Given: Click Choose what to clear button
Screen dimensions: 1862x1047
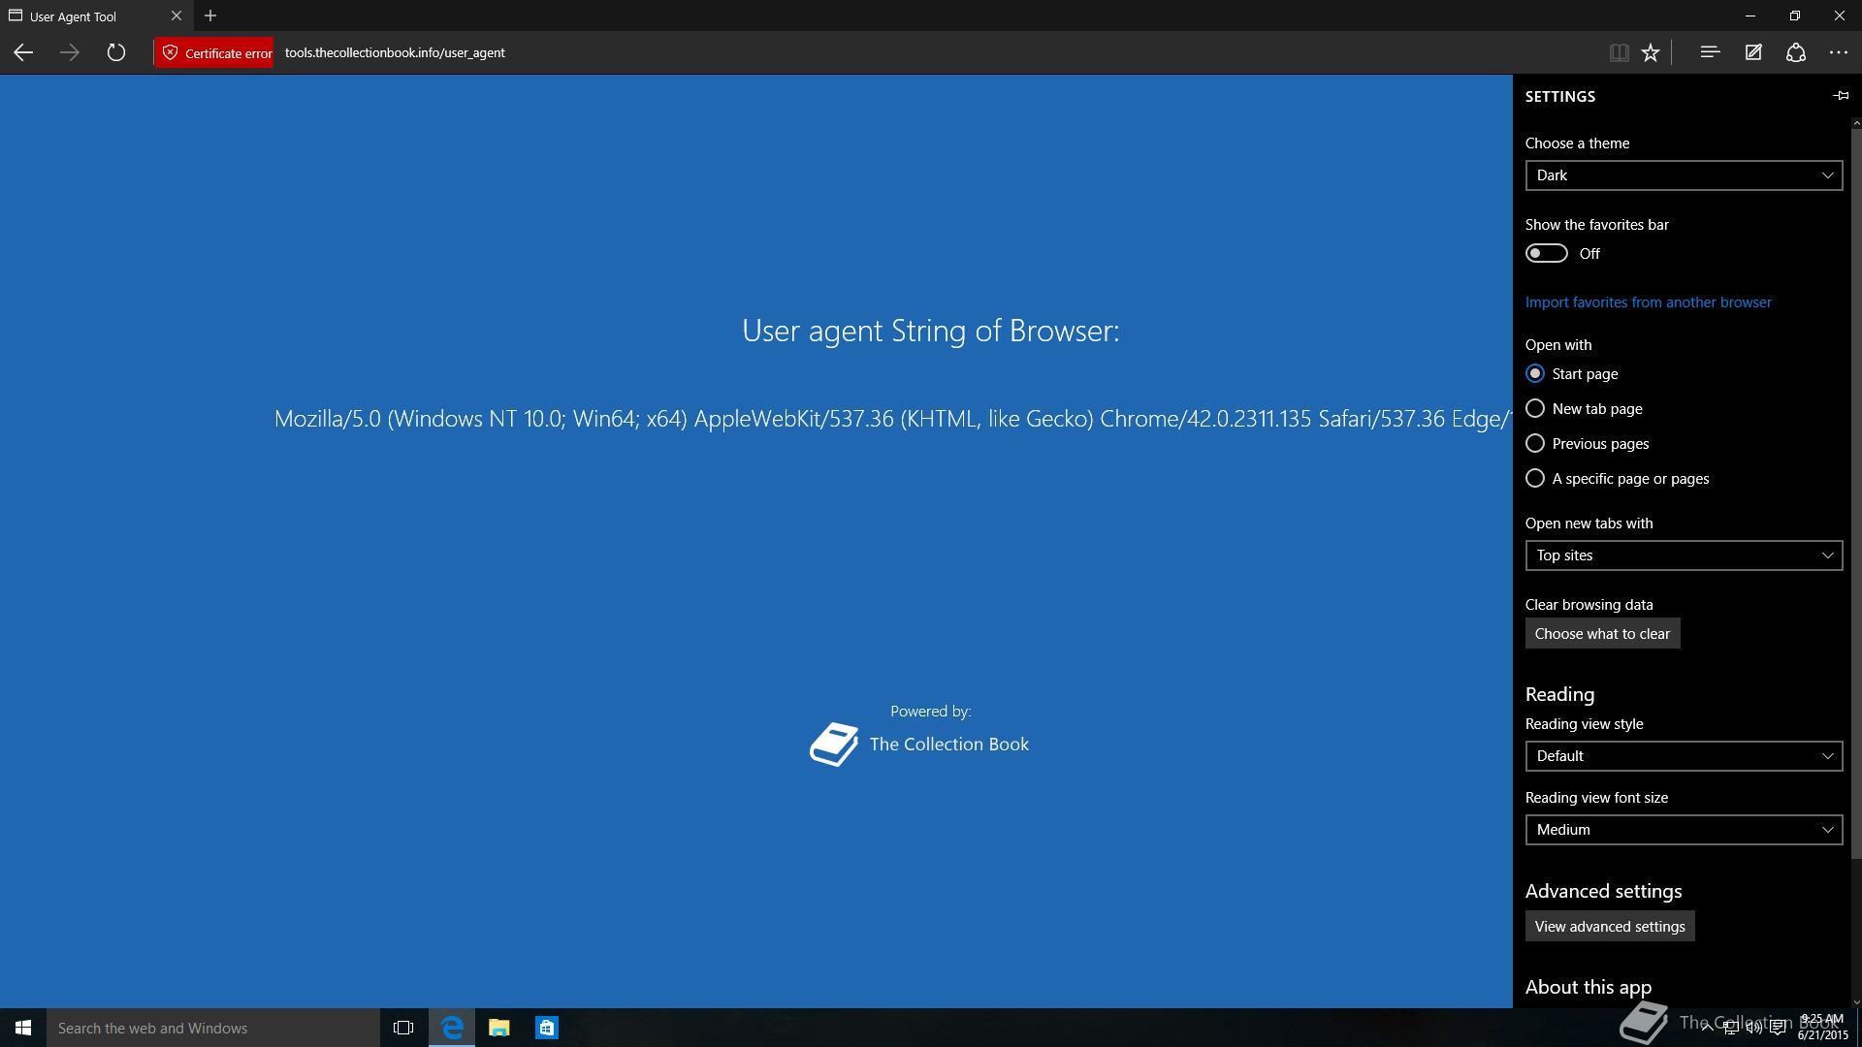Looking at the screenshot, I should coord(1602,634).
